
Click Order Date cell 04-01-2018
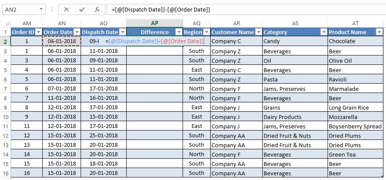62,41
